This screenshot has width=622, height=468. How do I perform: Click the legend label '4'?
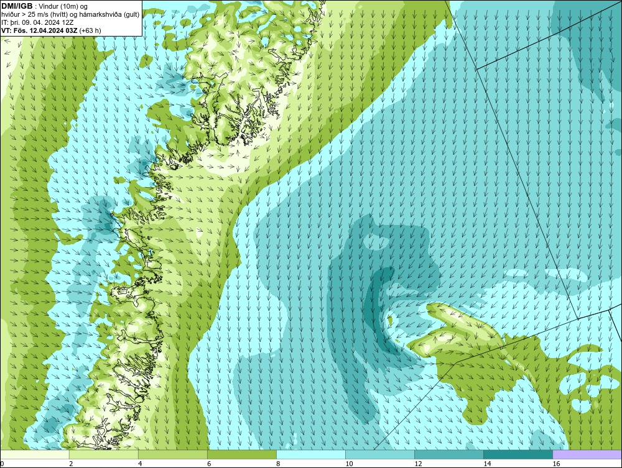[x=140, y=464]
